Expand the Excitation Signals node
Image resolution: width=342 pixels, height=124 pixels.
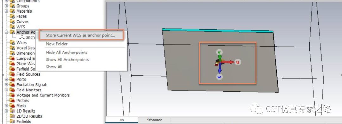pyautogui.click(x=6, y=84)
